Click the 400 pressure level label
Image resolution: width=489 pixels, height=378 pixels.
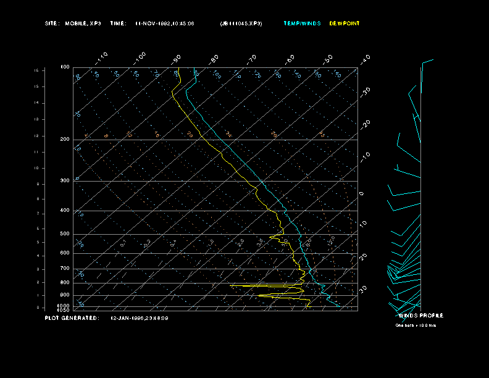coord(65,211)
